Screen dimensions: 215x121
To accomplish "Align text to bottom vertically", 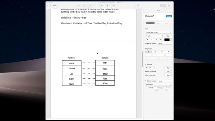I will coord(167,58).
